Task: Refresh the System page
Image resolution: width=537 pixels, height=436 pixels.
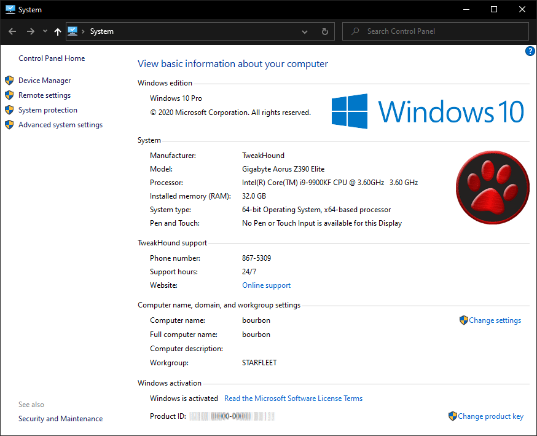Action: (x=325, y=31)
